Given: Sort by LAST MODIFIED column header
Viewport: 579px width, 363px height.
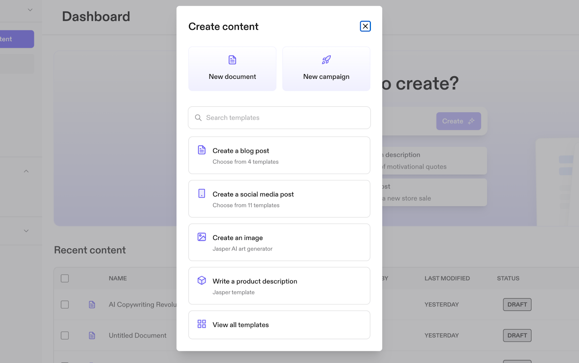Looking at the screenshot, I should tap(447, 278).
